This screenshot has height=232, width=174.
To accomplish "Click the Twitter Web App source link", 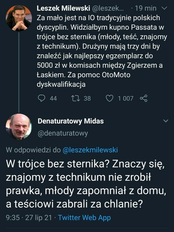I will tap(84, 217).
